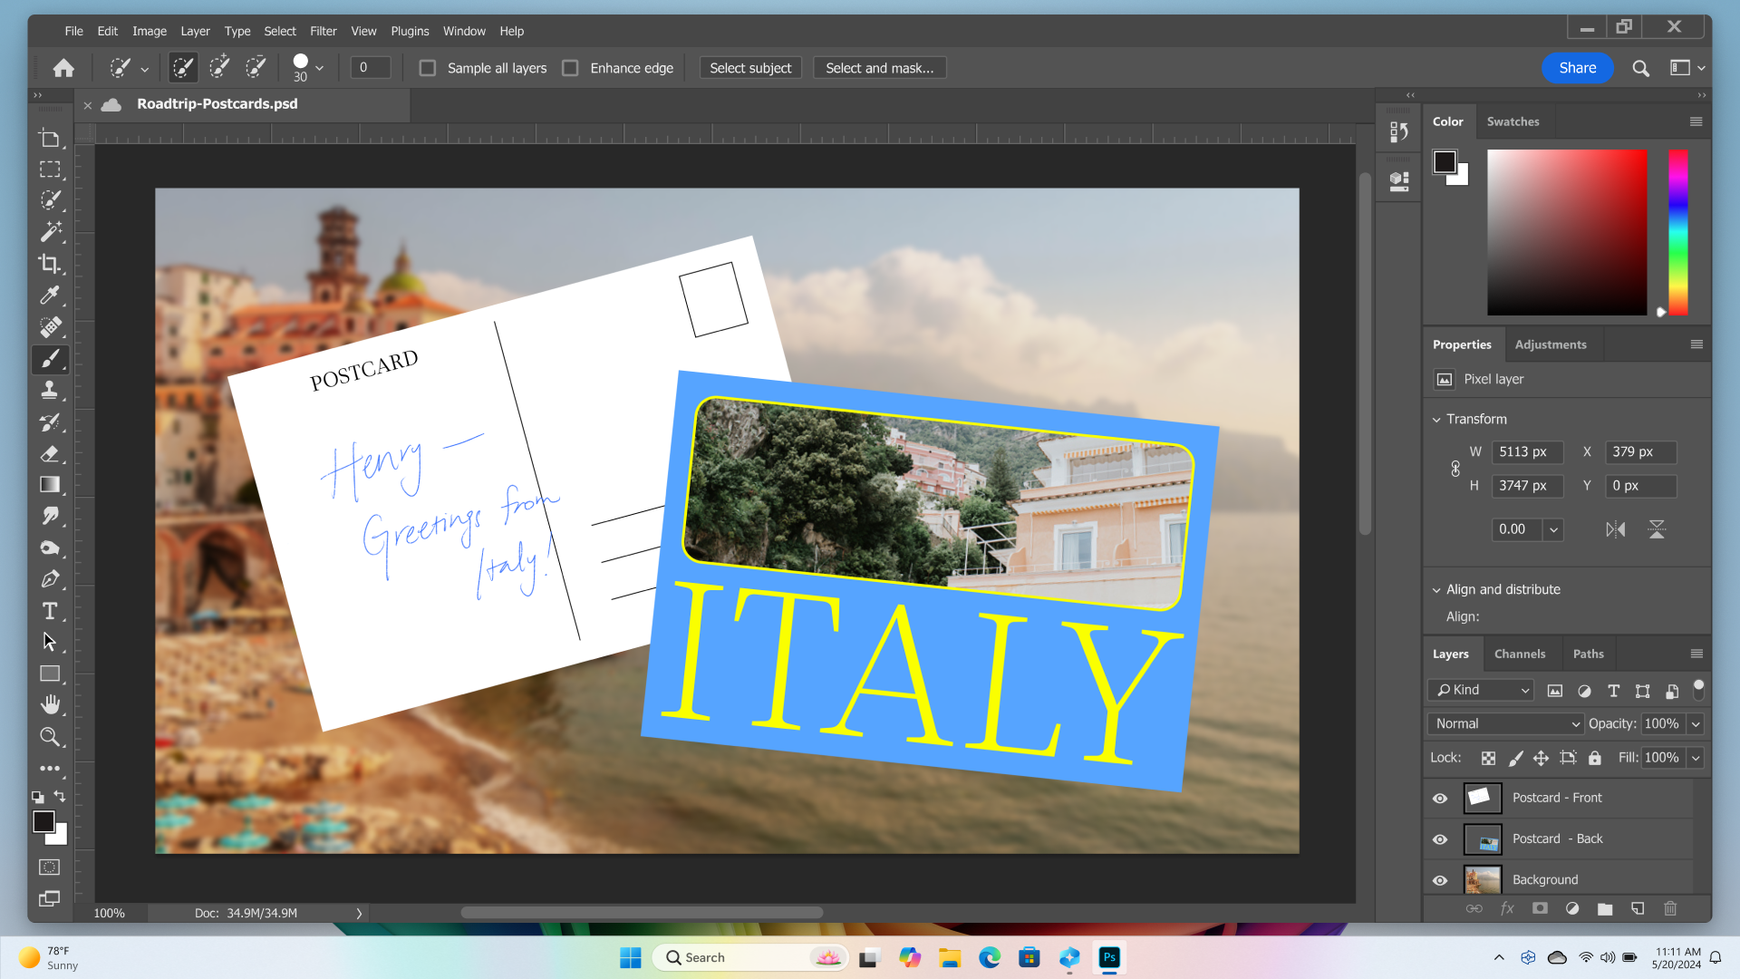
Task: Toggle width-height link constraint
Action: [1455, 469]
